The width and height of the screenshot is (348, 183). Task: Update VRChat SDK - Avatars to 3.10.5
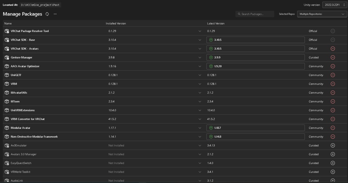256,49
